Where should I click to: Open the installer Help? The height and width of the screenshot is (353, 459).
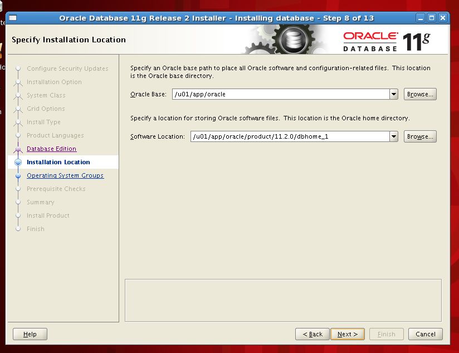[x=30, y=334]
